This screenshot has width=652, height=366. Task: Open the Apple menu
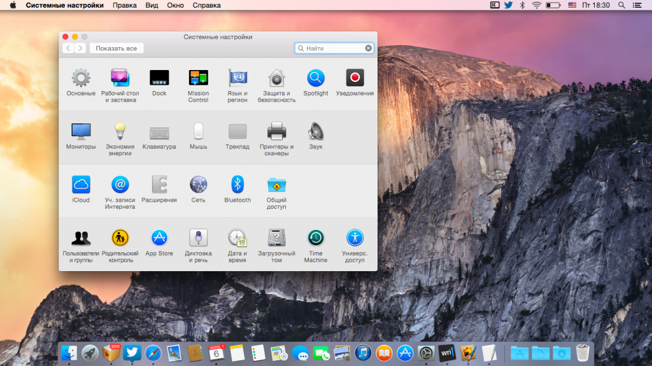tap(12, 5)
